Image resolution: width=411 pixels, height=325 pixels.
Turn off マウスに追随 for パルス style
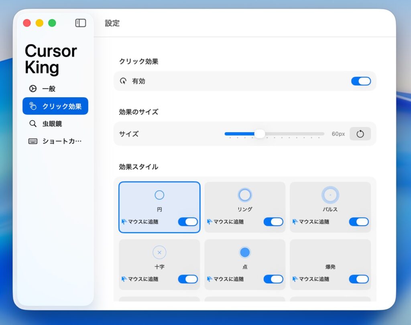pyautogui.click(x=359, y=222)
